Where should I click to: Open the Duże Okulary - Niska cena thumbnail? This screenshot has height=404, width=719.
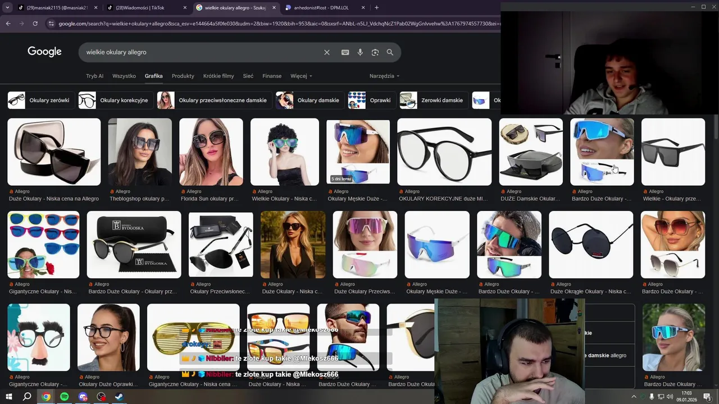click(54, 151)
